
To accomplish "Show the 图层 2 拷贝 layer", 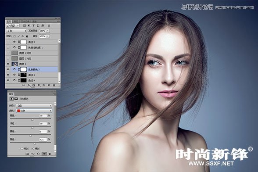I will (8, 58).
